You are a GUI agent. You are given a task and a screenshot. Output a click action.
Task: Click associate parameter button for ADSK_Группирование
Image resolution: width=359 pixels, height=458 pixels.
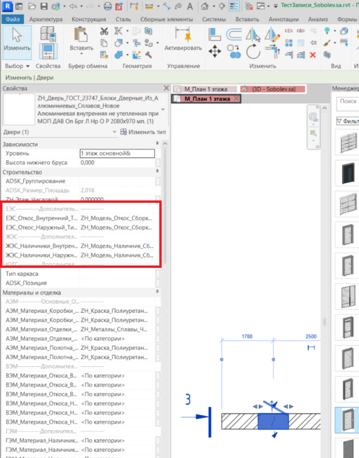point(158,182)
